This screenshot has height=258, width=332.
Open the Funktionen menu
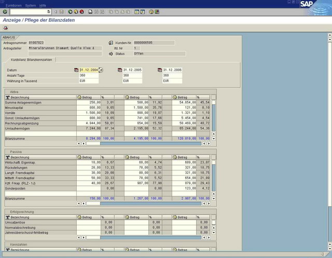point(13,5)
